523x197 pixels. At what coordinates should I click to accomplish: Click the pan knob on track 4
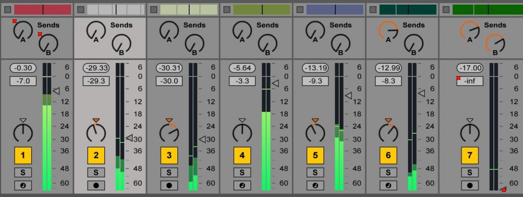(242, 133)
